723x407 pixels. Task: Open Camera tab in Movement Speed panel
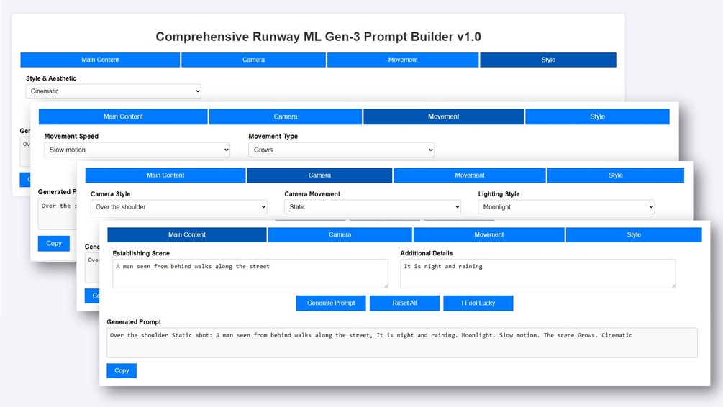pos(286,116)
